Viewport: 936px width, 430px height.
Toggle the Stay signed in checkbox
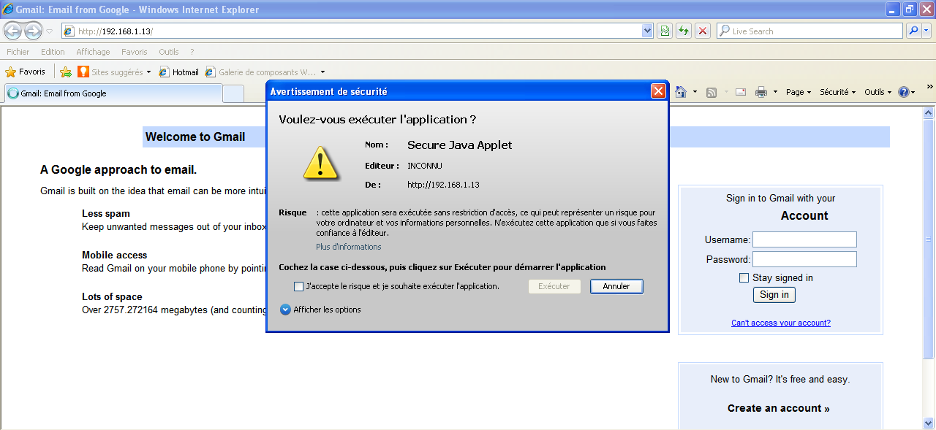tap(744, 278)
